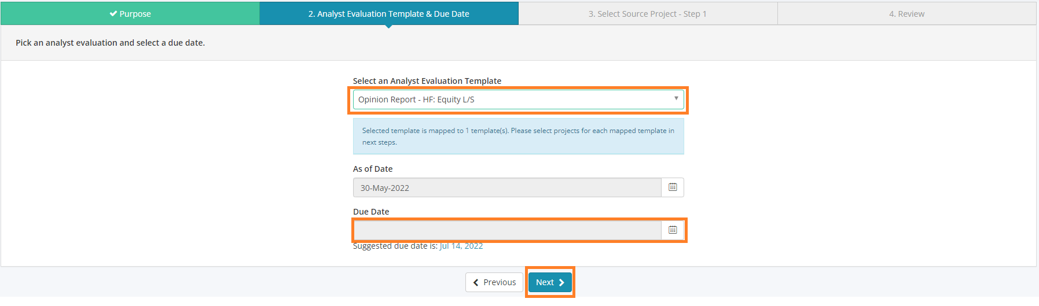Click the 'Pick an analyst evaluation' instruction text
This screenshot has height=306, width=1039.
coord(110,43)
